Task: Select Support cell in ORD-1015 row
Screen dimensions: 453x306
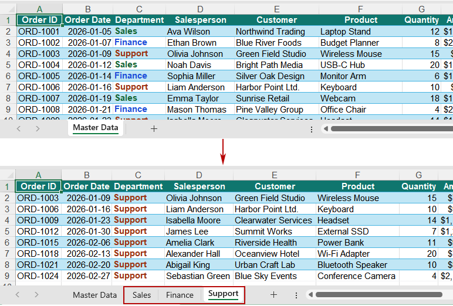Action: click(x=138, y=243)
